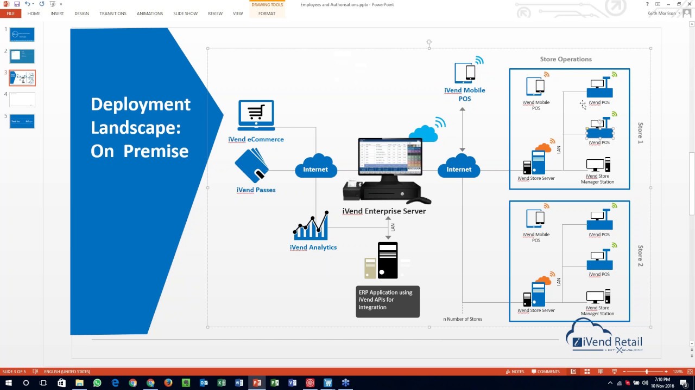Switch to Normal view in status bar
This screenshot has height=390, width=695.
pos(573,372)
